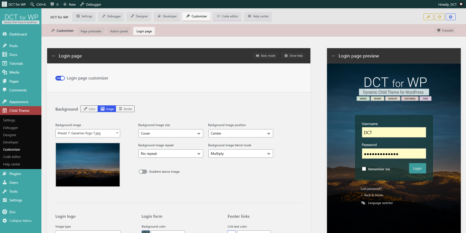Open Docs in the sidebar
Image resolution: width=466 pixels, height=233 pixels.
tap(21, 55)
